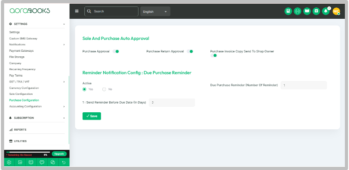The width and height of the screenshot is (349, 170).
Task: Click the bar chart icon in bottom bar
Action: (x=20, y=162)
